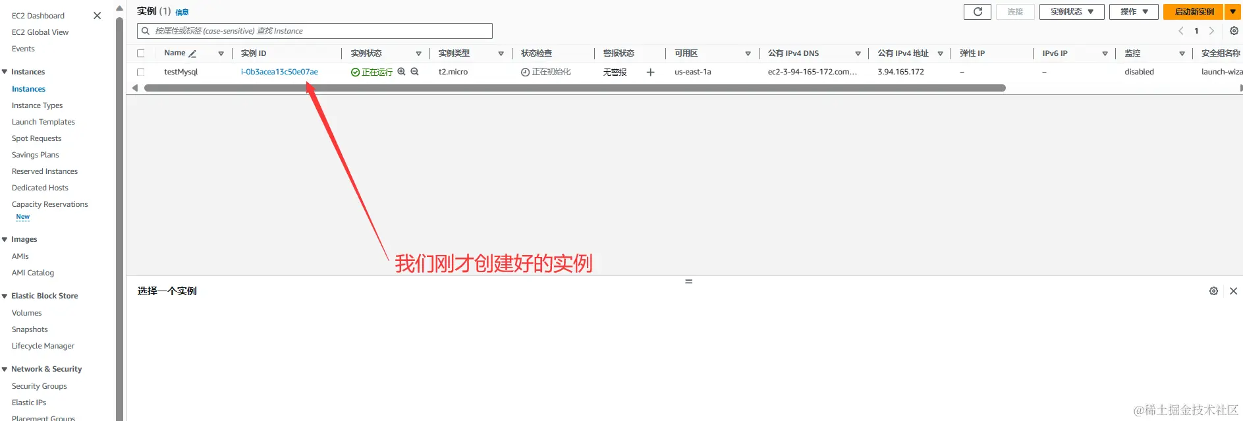The width and height of the screenshot is (1243, 421).
Task: Open Launch Templates
Action: coord(43,122)
